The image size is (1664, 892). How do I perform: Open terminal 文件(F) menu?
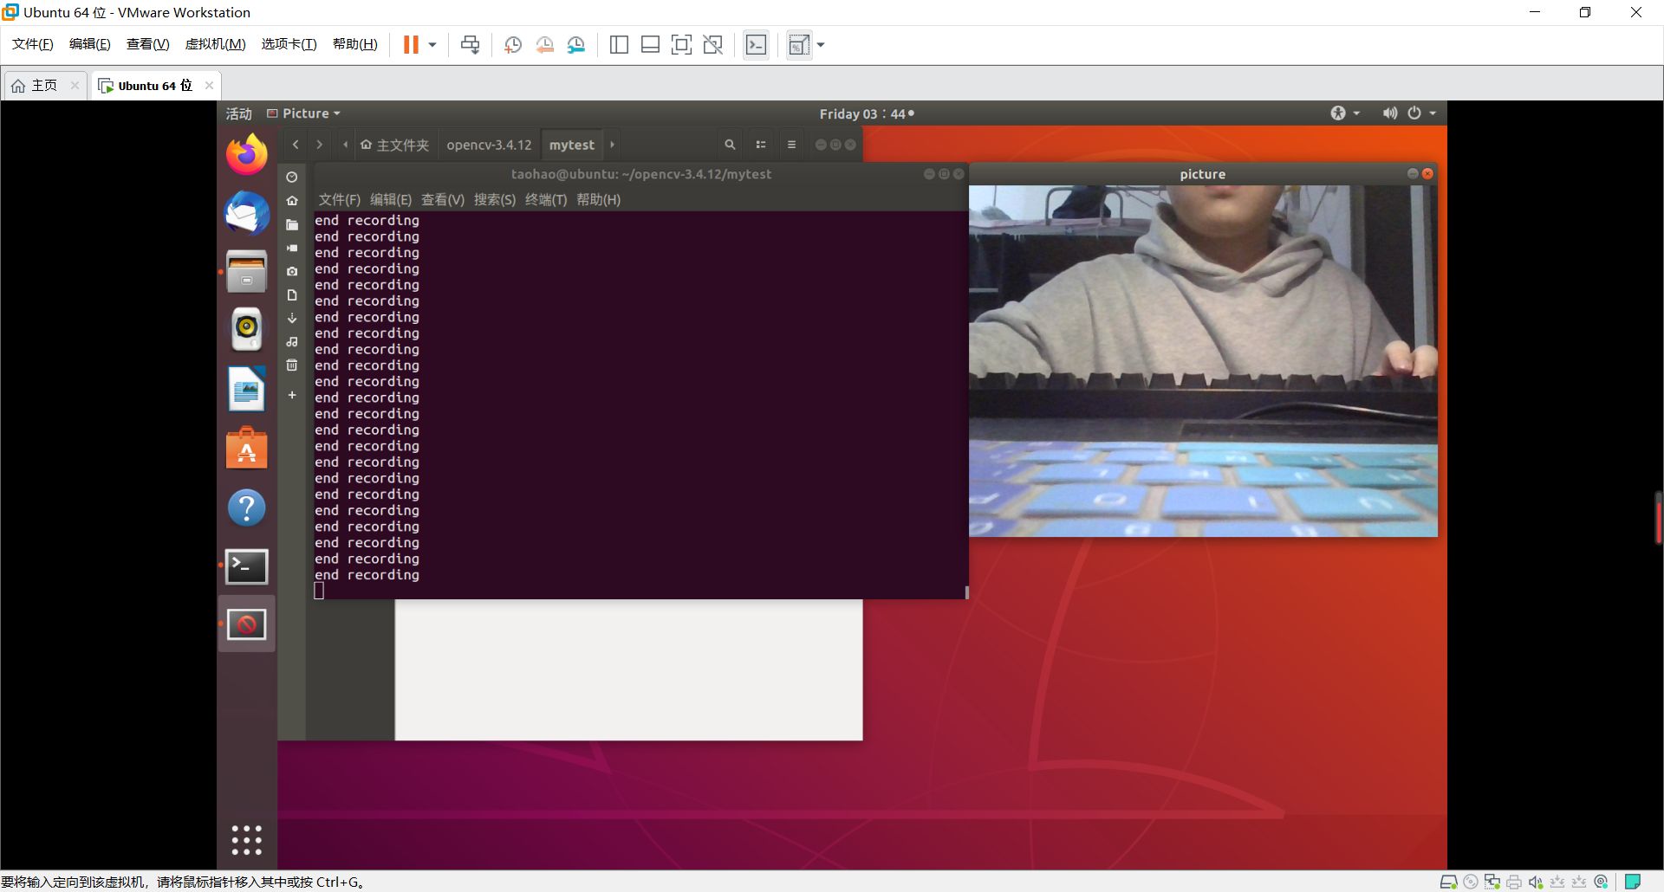point(340,200)
